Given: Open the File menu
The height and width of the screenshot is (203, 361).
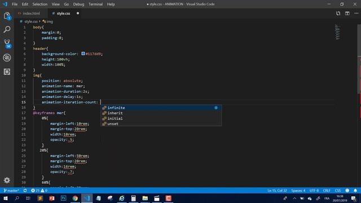Looking at the screenshot, I should (15, 4).
